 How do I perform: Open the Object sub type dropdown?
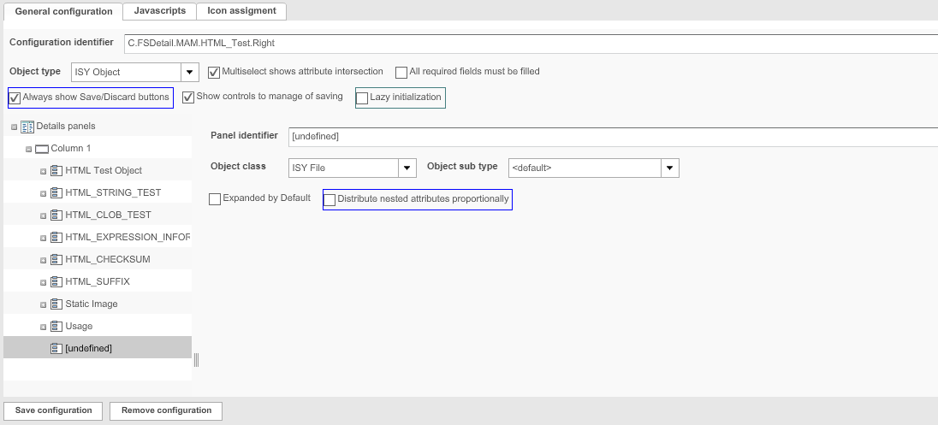tap(670, 168)
